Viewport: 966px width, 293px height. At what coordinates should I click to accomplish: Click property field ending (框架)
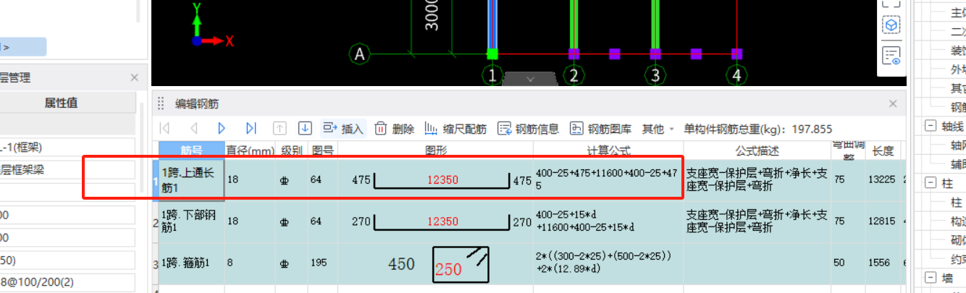click(67, 147)
